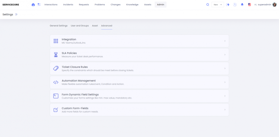Show notifications via the bell icon
Image resolution: width=279 pixels, height=137 pixels.
coord(242,5)
